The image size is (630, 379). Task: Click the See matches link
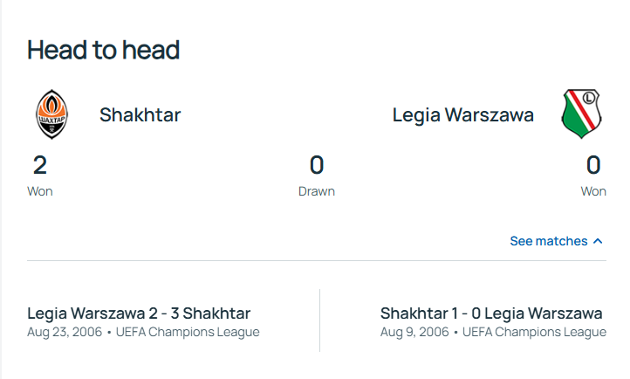549,241
